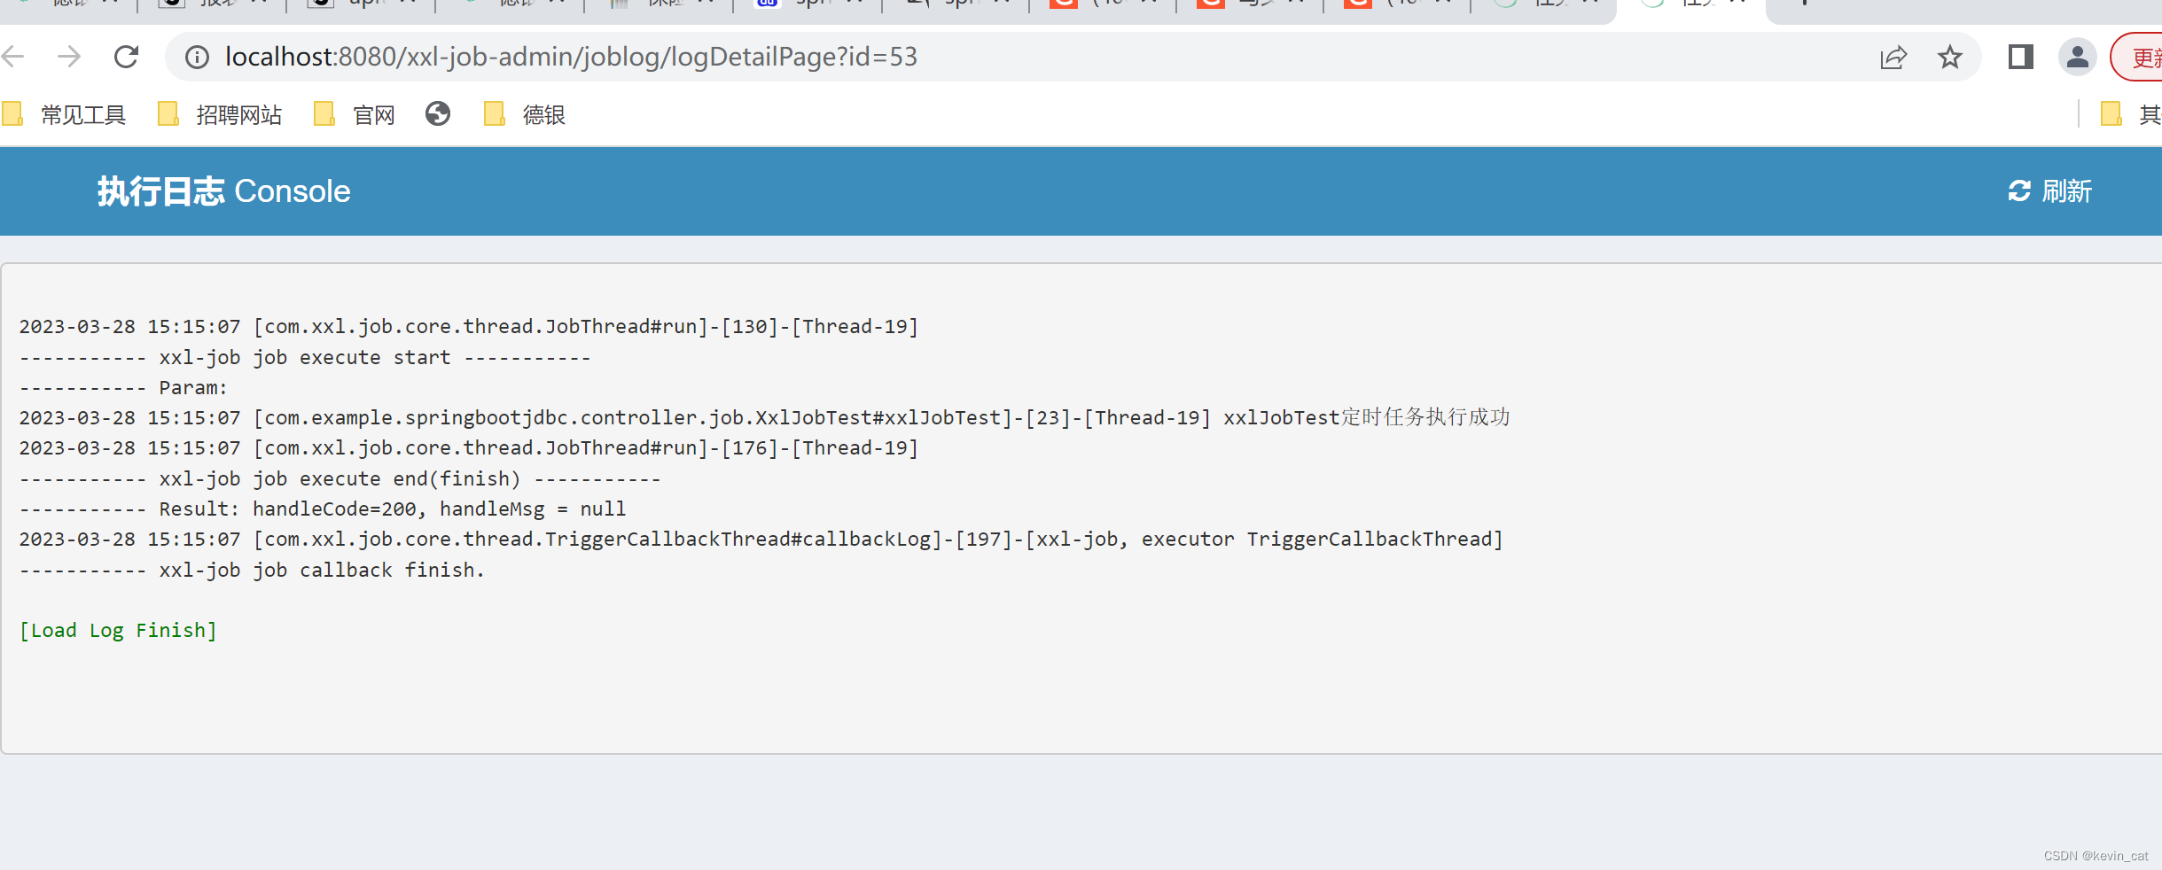The height and width of the screenshot is (870, 2162).
Task: Click the XxlJobTest 定时任务执行成功 log line
Action: point(765,418)
